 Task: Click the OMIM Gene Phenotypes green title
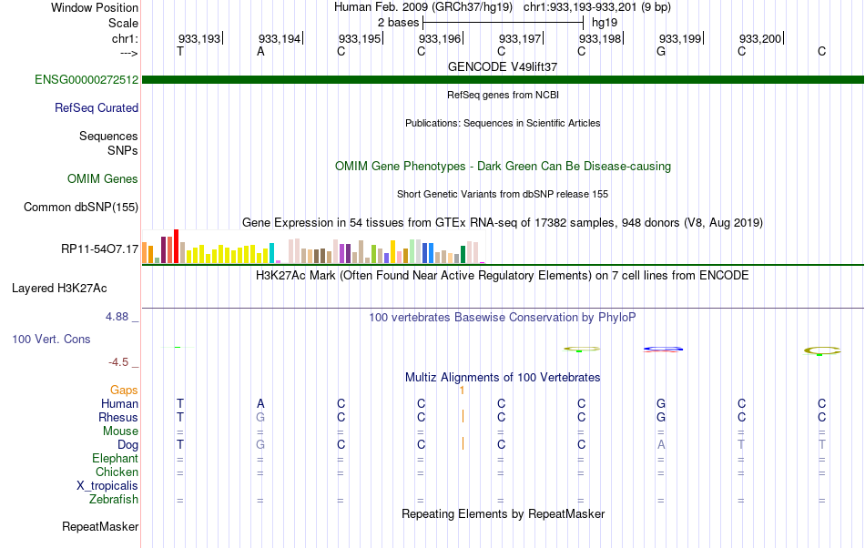coord(503,166)
